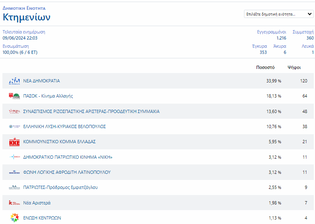The image size is (315, 224).
Task: Click the ΝΙΚΗ party logo
Action: coord(14,157)
